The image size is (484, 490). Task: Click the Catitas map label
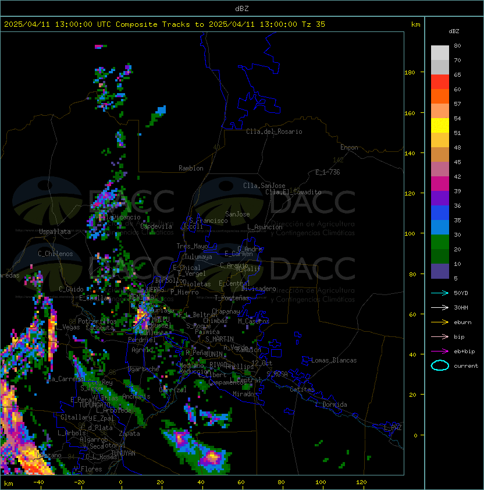point(302,389)
